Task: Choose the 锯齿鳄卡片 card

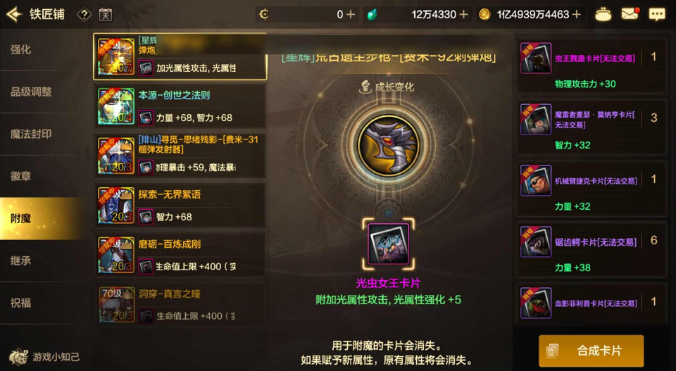Action: (591, 249)
